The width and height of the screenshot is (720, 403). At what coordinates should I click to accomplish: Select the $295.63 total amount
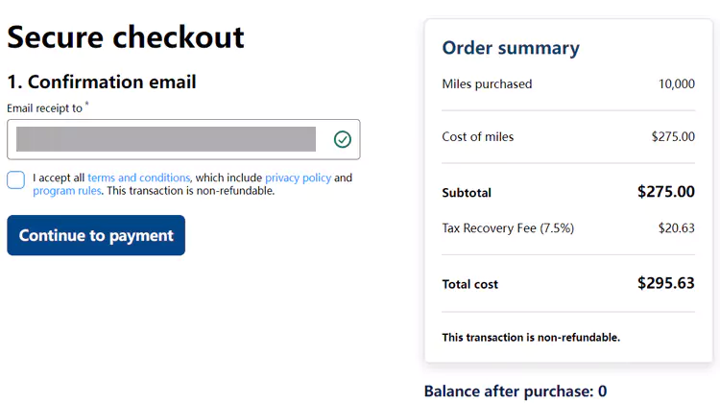point(665,283)
